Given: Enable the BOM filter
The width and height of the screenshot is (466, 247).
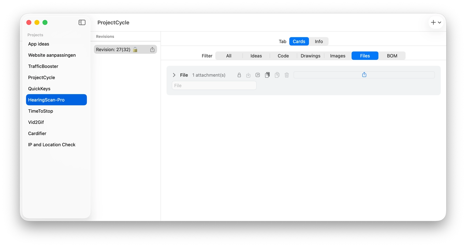Looking at the screenshot, I should [x=392, y=56].
